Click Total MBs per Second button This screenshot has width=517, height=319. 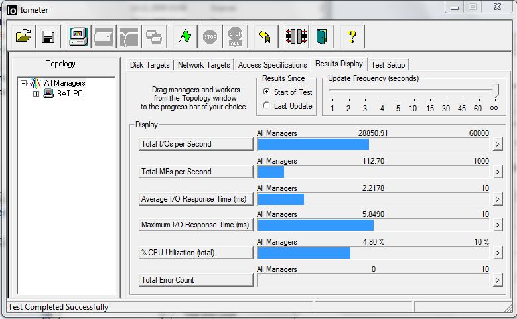tap(196, 172)
